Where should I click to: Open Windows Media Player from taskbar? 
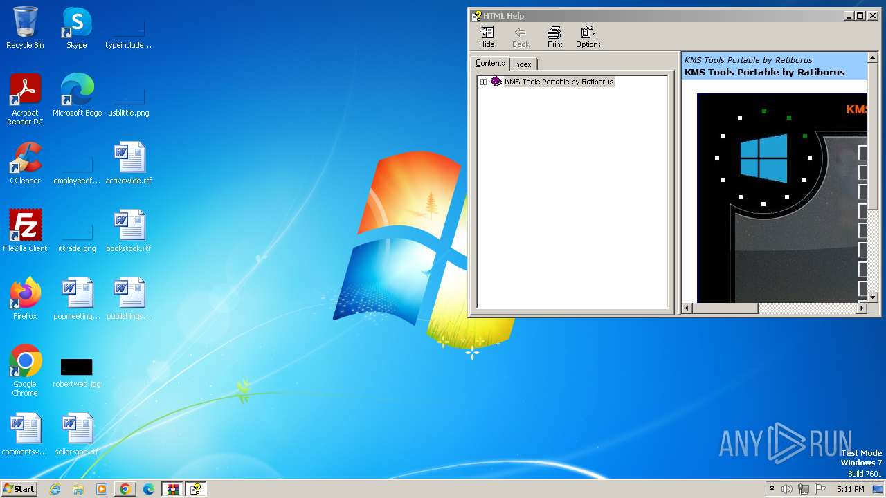[x=102, y=489]
